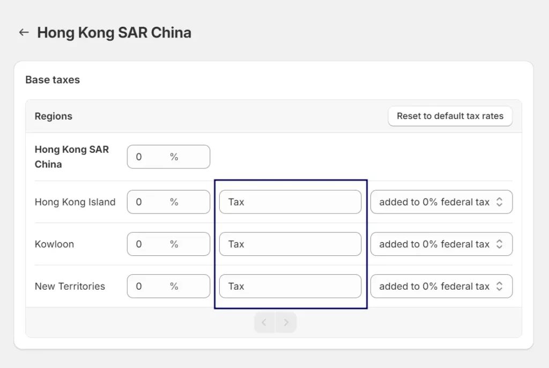
Task: Click the chevron on Hong Kong Island federal tax selector
Action: pyautogui.click(x=501, y=202)
